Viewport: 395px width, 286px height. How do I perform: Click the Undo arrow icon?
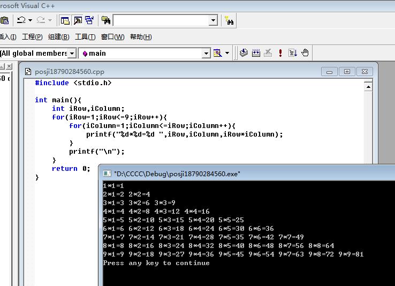pos(21,20)
